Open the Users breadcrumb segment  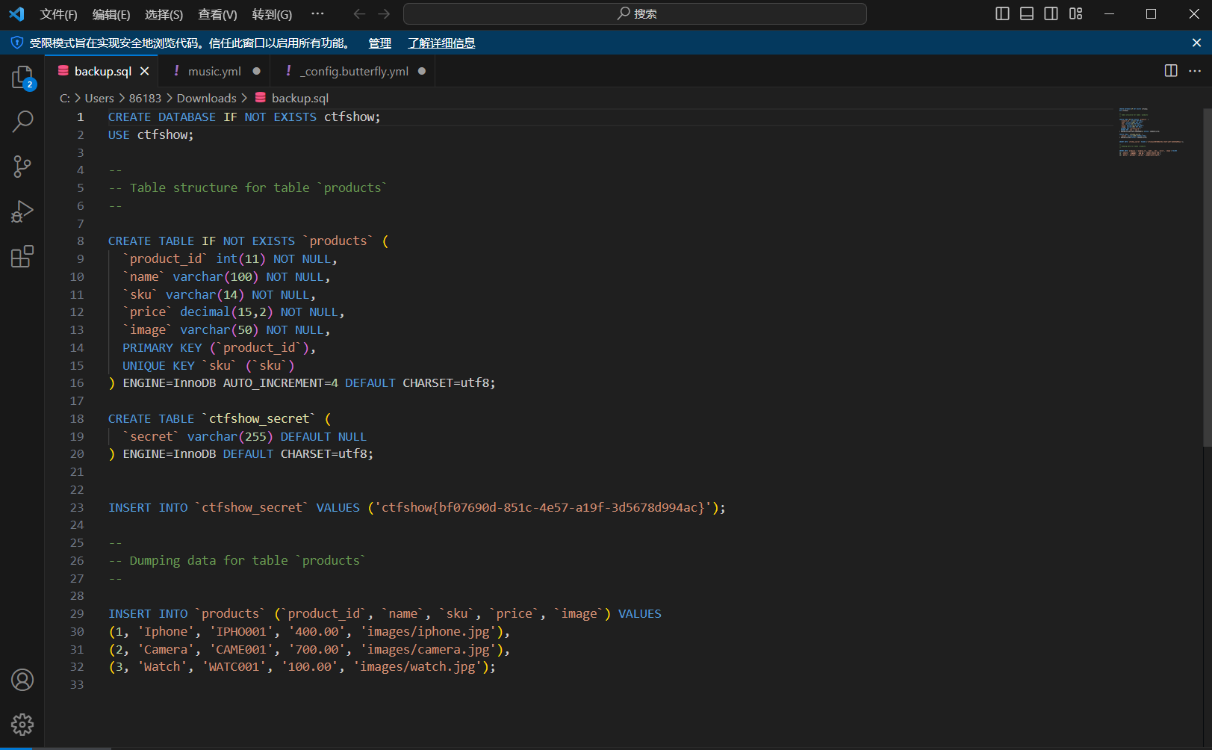tap(99, 98)
